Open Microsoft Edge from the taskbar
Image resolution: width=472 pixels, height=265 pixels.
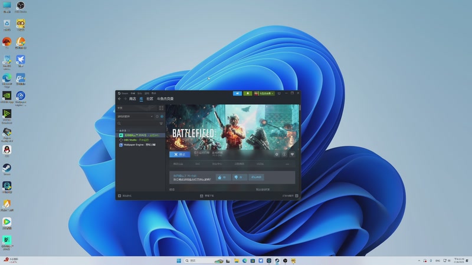pyautogui.click(x=244, y=260)
